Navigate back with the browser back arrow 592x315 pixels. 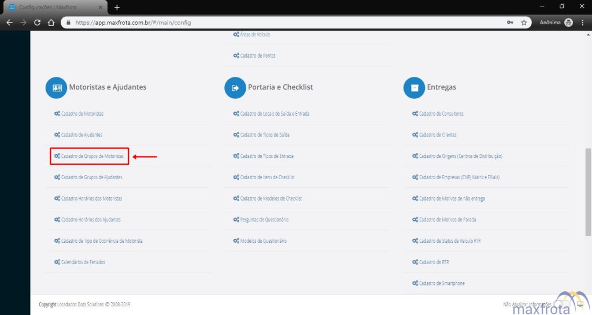click(x=9, y=23)
